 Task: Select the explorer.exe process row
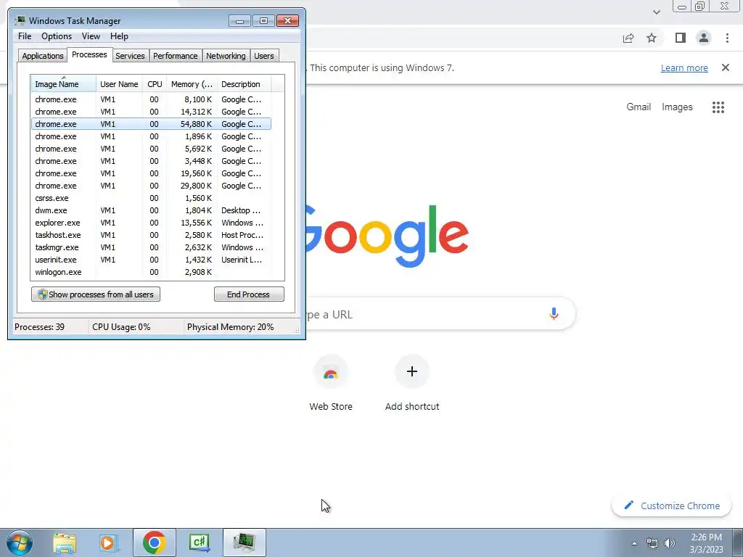tap(151, 223)
